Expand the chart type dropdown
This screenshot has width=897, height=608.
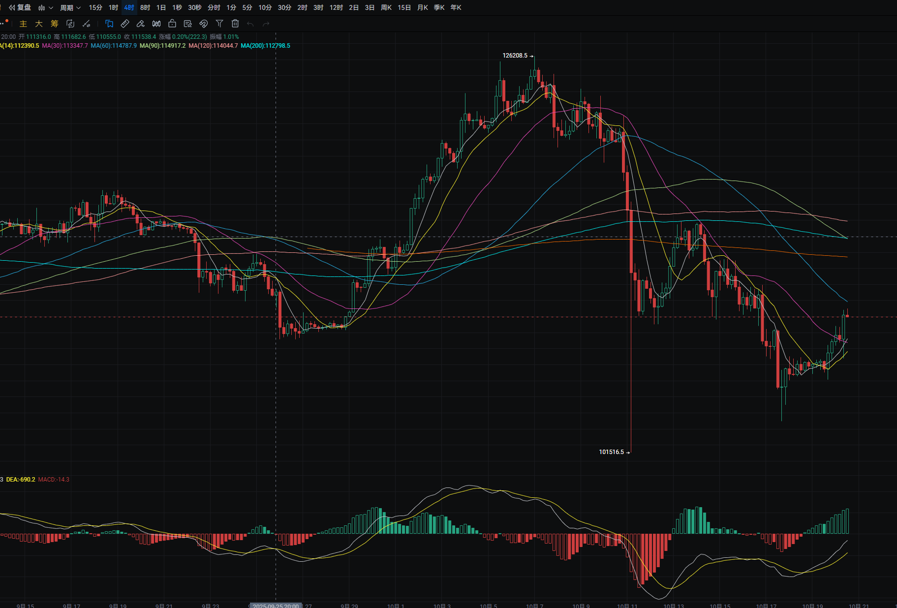45,8
